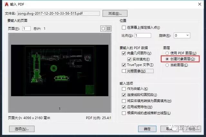The image size is (206, 137).
Task: Enable 在屏幕上指定插入点 checkbox
Action: click(x=124, y=28)
